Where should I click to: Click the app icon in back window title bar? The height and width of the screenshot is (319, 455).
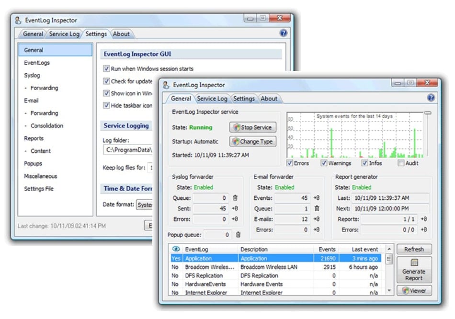[18, 20]
